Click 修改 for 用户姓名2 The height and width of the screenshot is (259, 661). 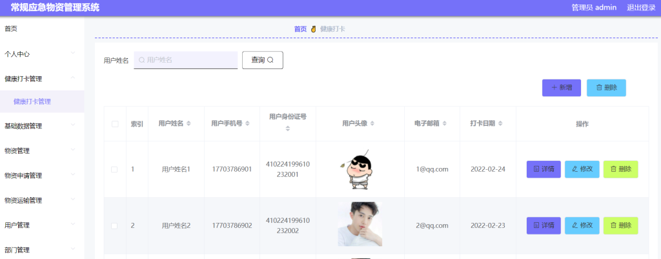[582, 225]
